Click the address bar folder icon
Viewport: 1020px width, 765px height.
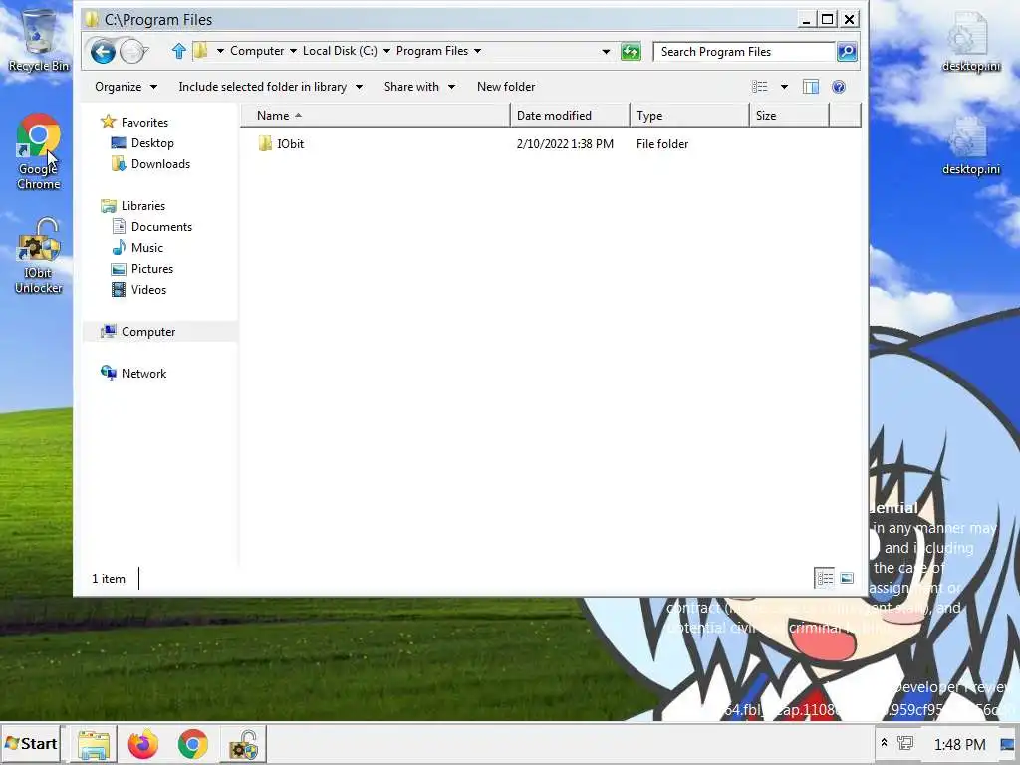[201, 51]
